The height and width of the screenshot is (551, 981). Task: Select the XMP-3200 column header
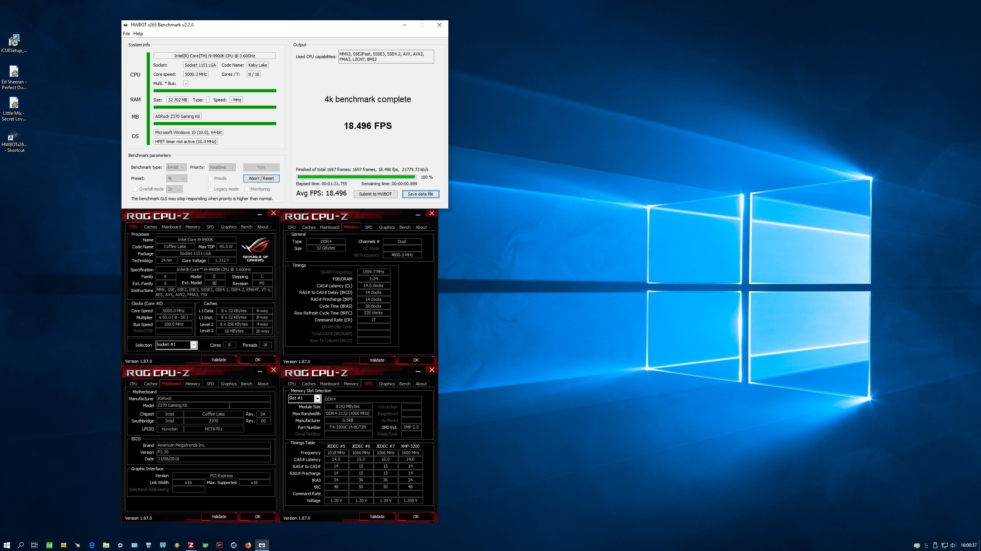(x=410, y=446)
